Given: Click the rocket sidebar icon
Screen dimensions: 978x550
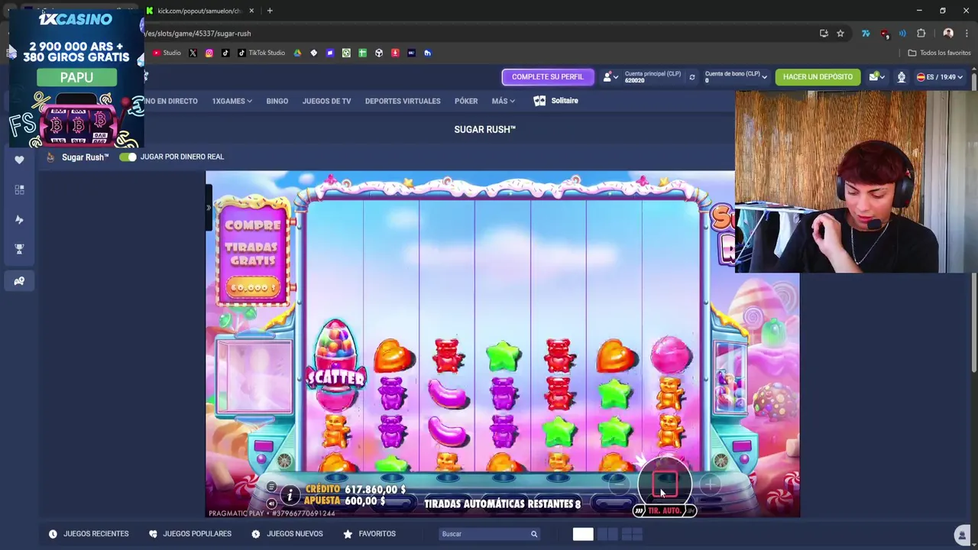Looking at the screenshot, I should click(19, 219).
